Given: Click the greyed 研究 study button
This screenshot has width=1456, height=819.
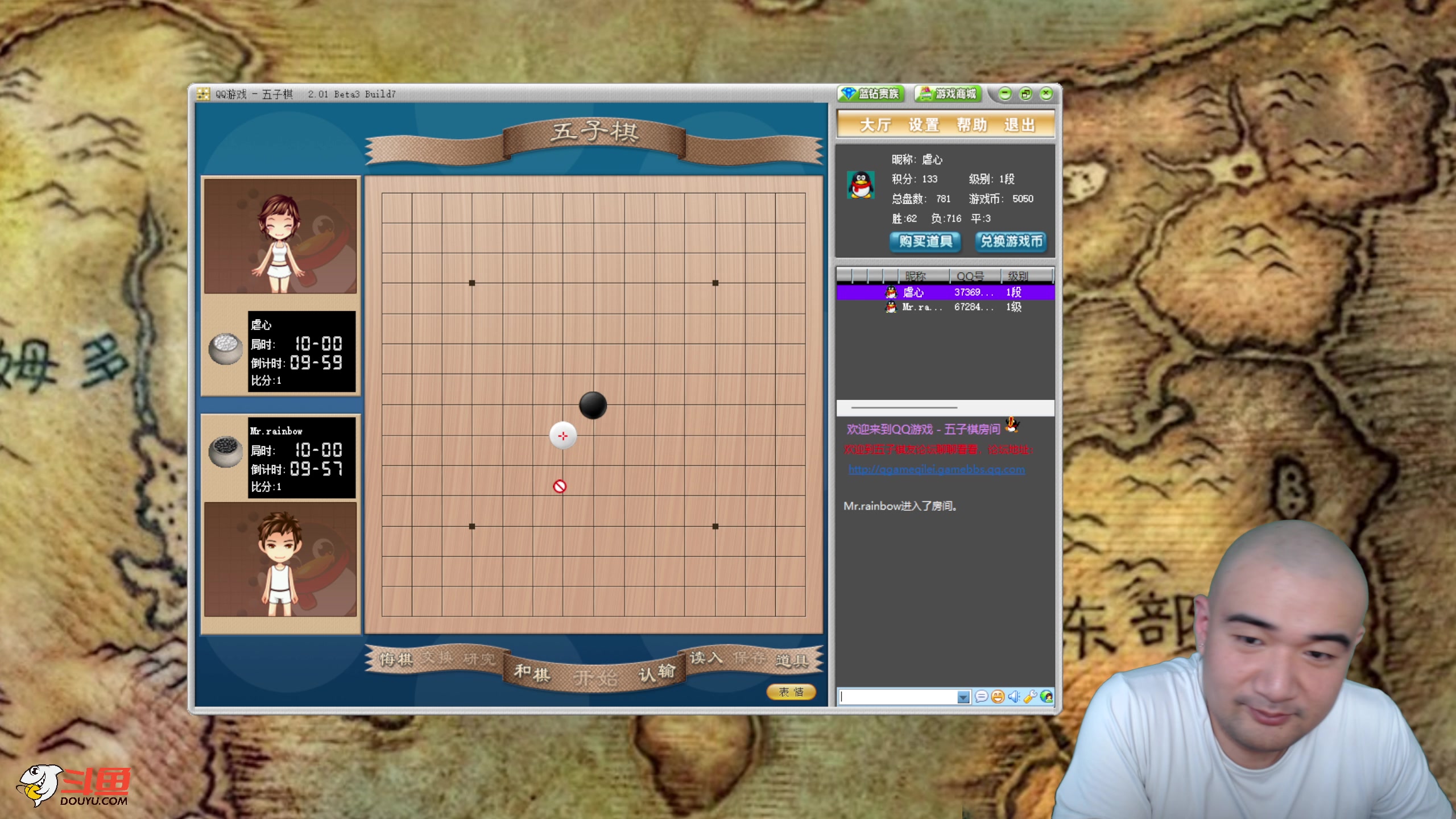Looking at the screenshot, I should pos(479,659).
